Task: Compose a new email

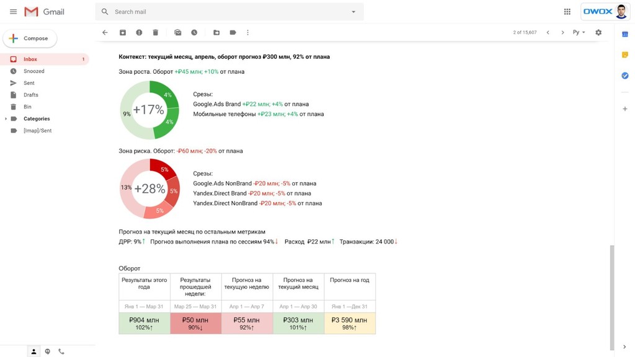Action: 30,38
